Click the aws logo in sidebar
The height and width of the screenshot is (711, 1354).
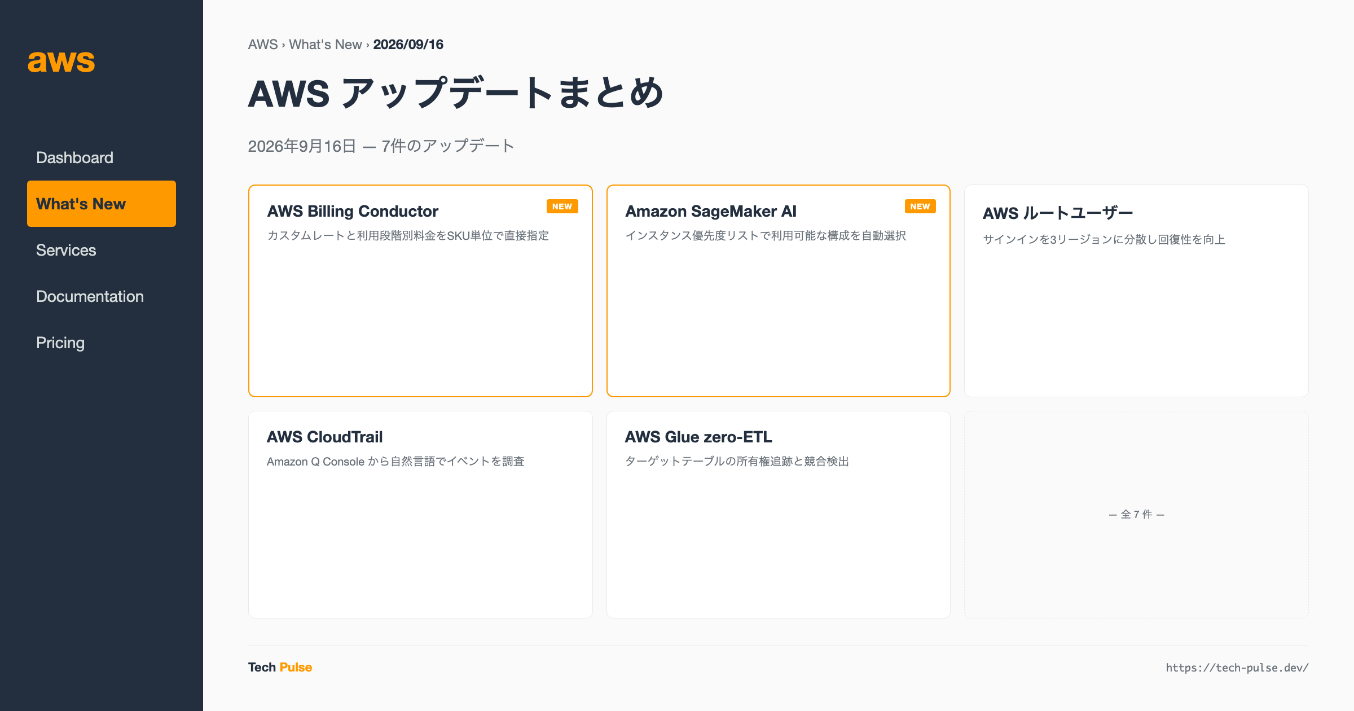61,61
